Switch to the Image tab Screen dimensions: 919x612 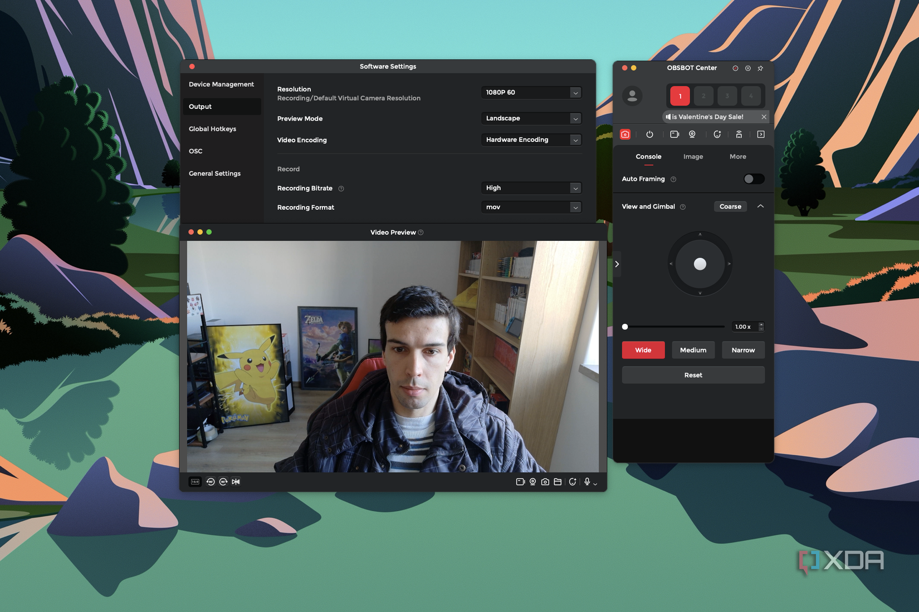[x=693, y=156]
